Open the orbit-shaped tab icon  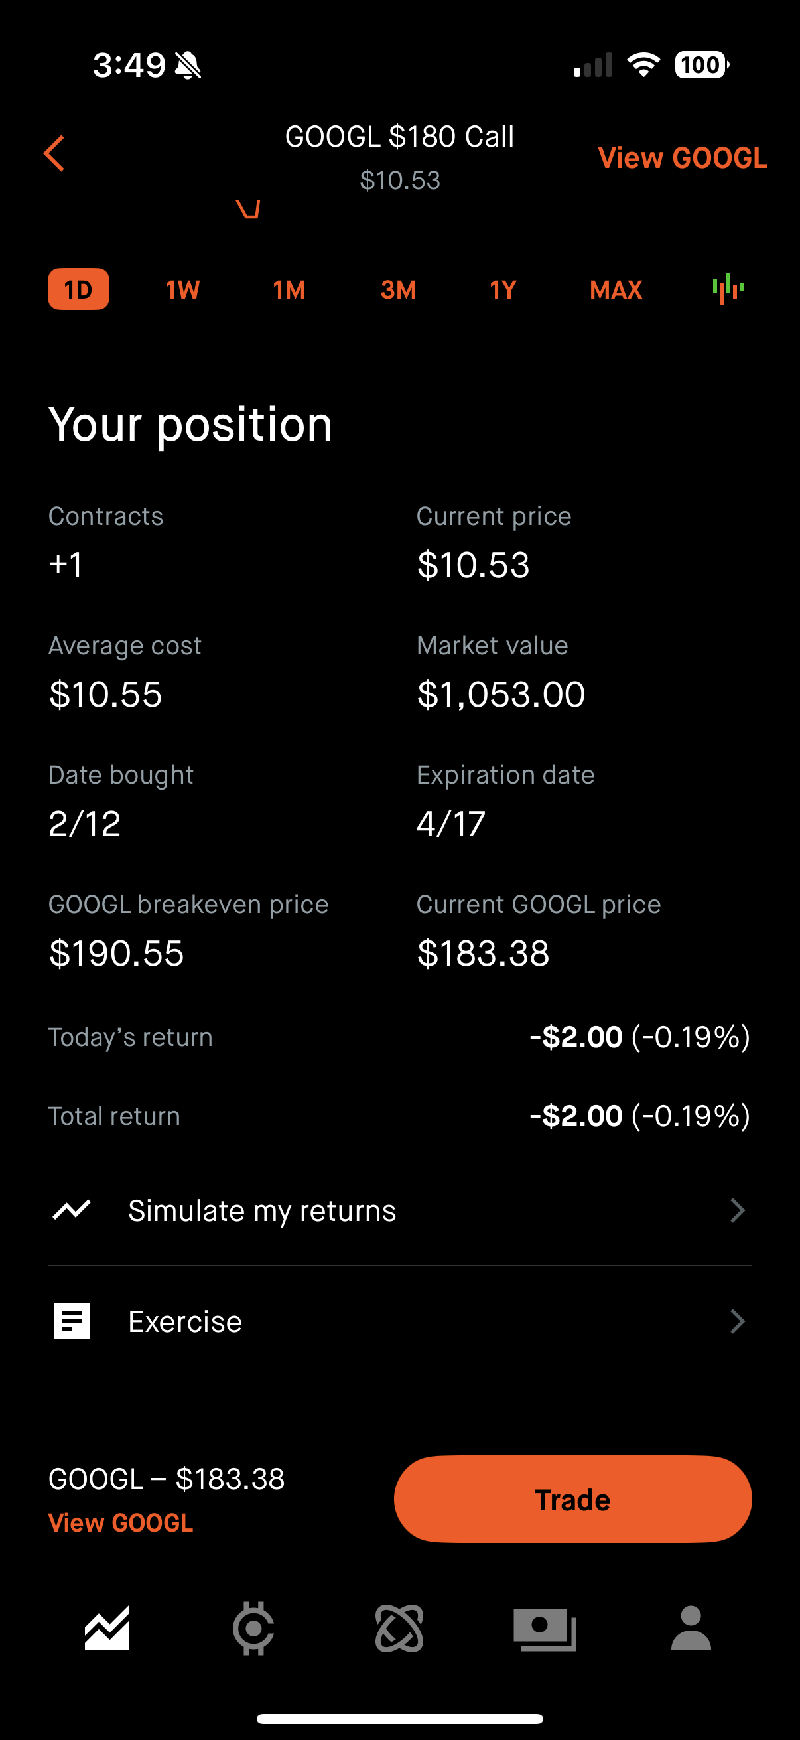pyautogui.click(x=399, y=1629)
